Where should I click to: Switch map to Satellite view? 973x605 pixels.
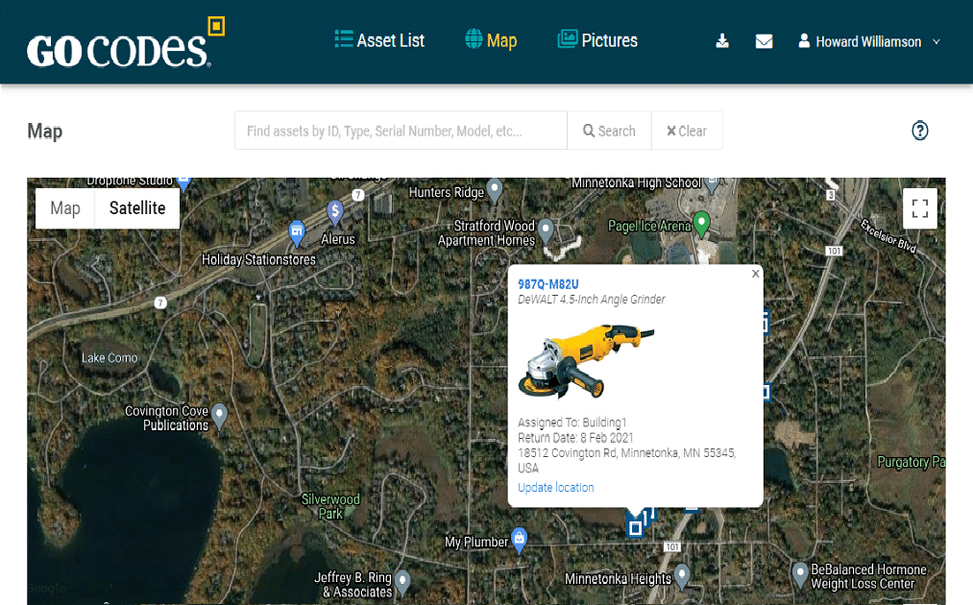137,207
